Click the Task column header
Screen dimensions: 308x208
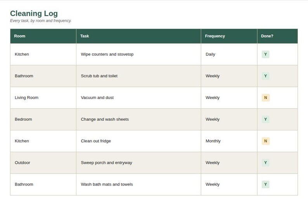click(138, 36)
